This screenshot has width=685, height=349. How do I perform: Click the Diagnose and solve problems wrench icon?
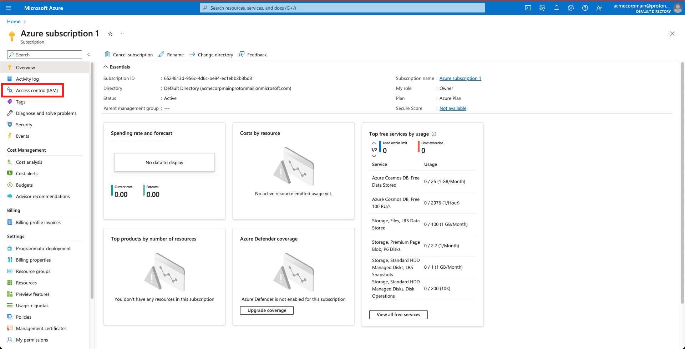(x=10, y=113)
